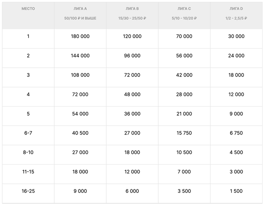Click the place 6-7 row label
The height and width of the screenshot is (206, 264).
click(x=28, y=133)
